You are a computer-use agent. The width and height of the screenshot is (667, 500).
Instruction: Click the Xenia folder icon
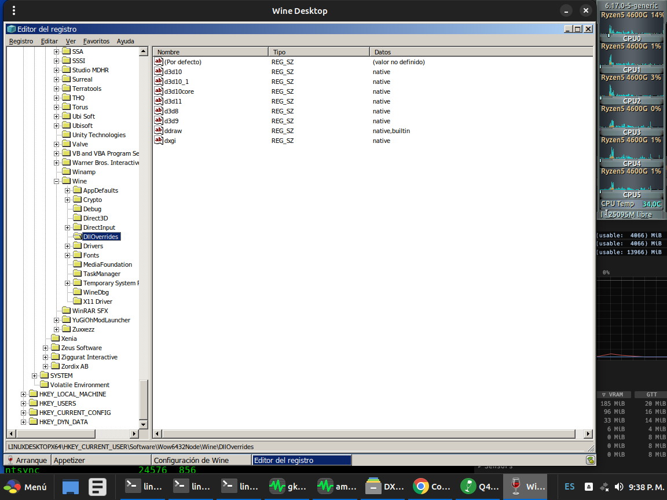point(55,338)
